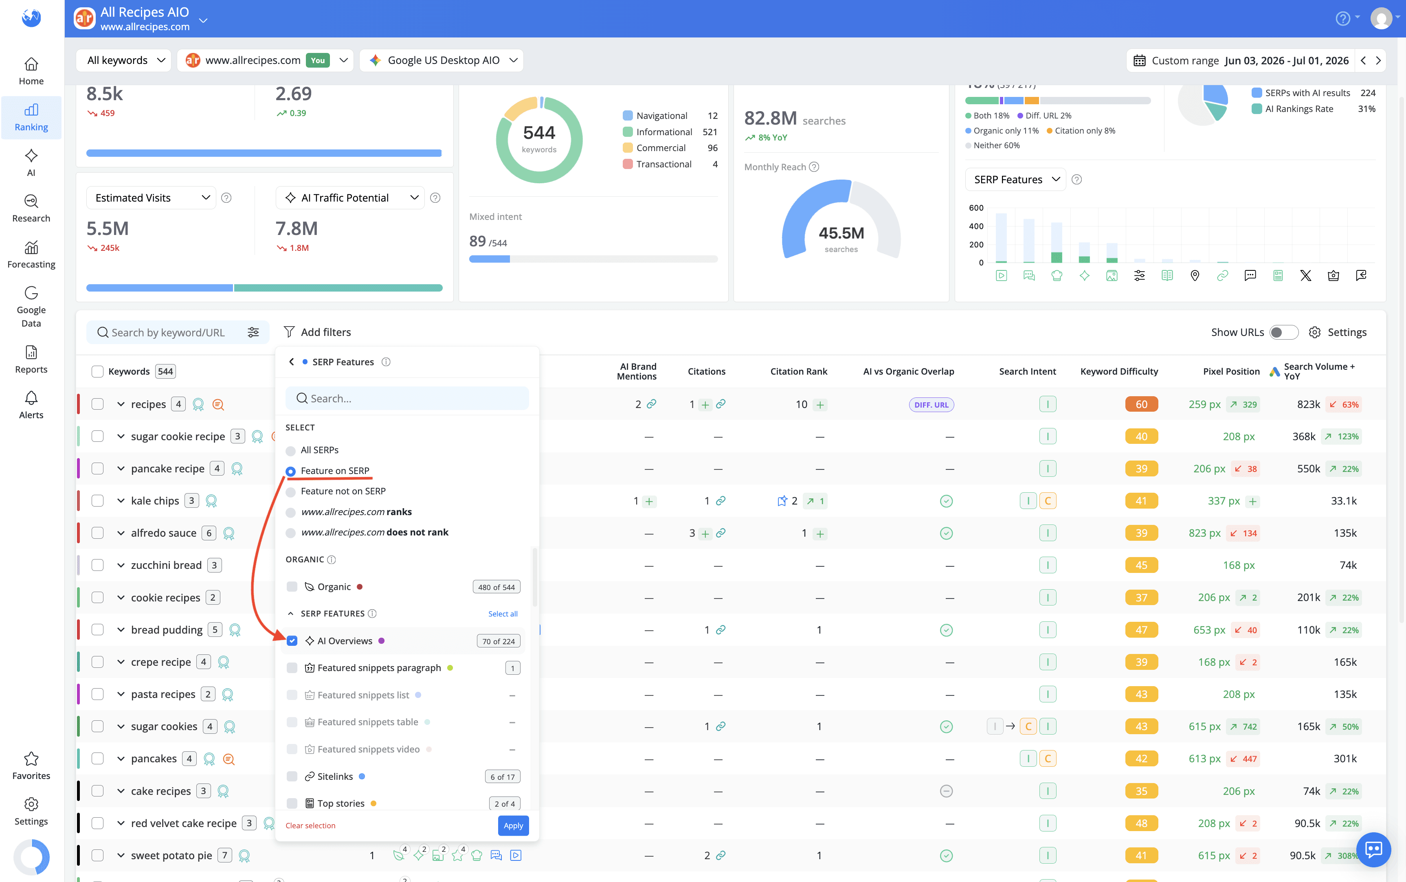Go to previous date range arrow

[x=1363, y=61]
